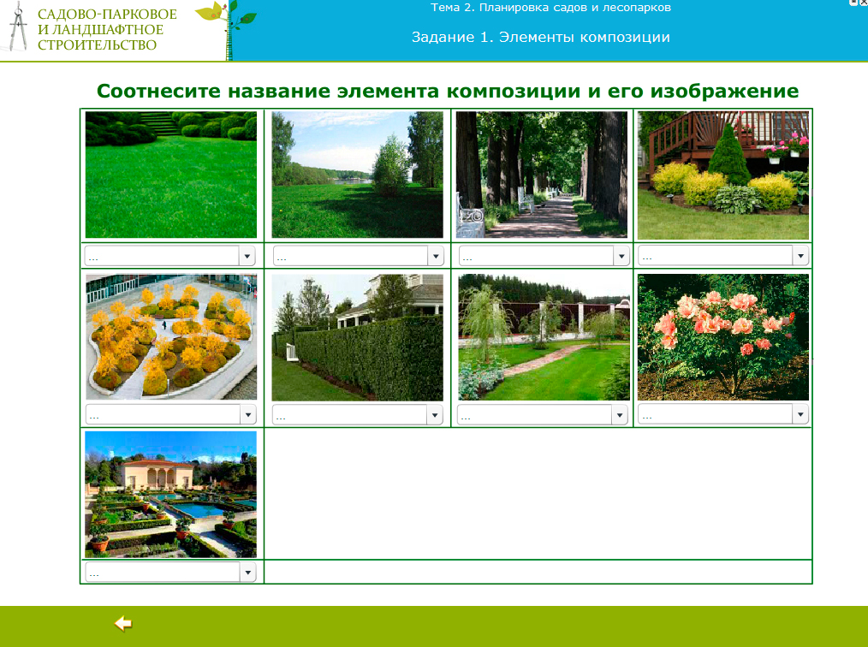Click the yellow back arrow icon

pos(123,624)
